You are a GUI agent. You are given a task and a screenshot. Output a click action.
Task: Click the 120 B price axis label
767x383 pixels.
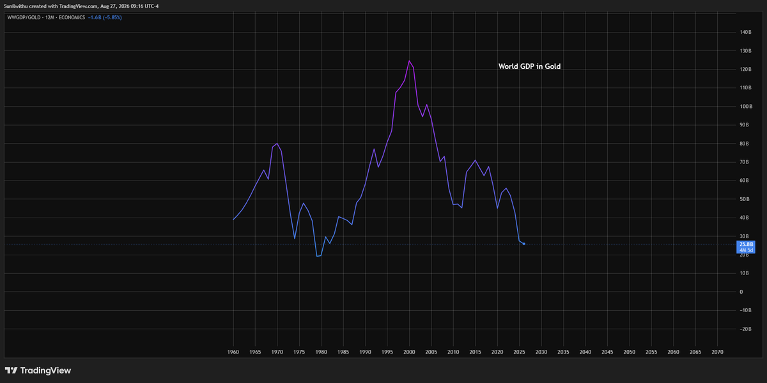coord(745,69)
